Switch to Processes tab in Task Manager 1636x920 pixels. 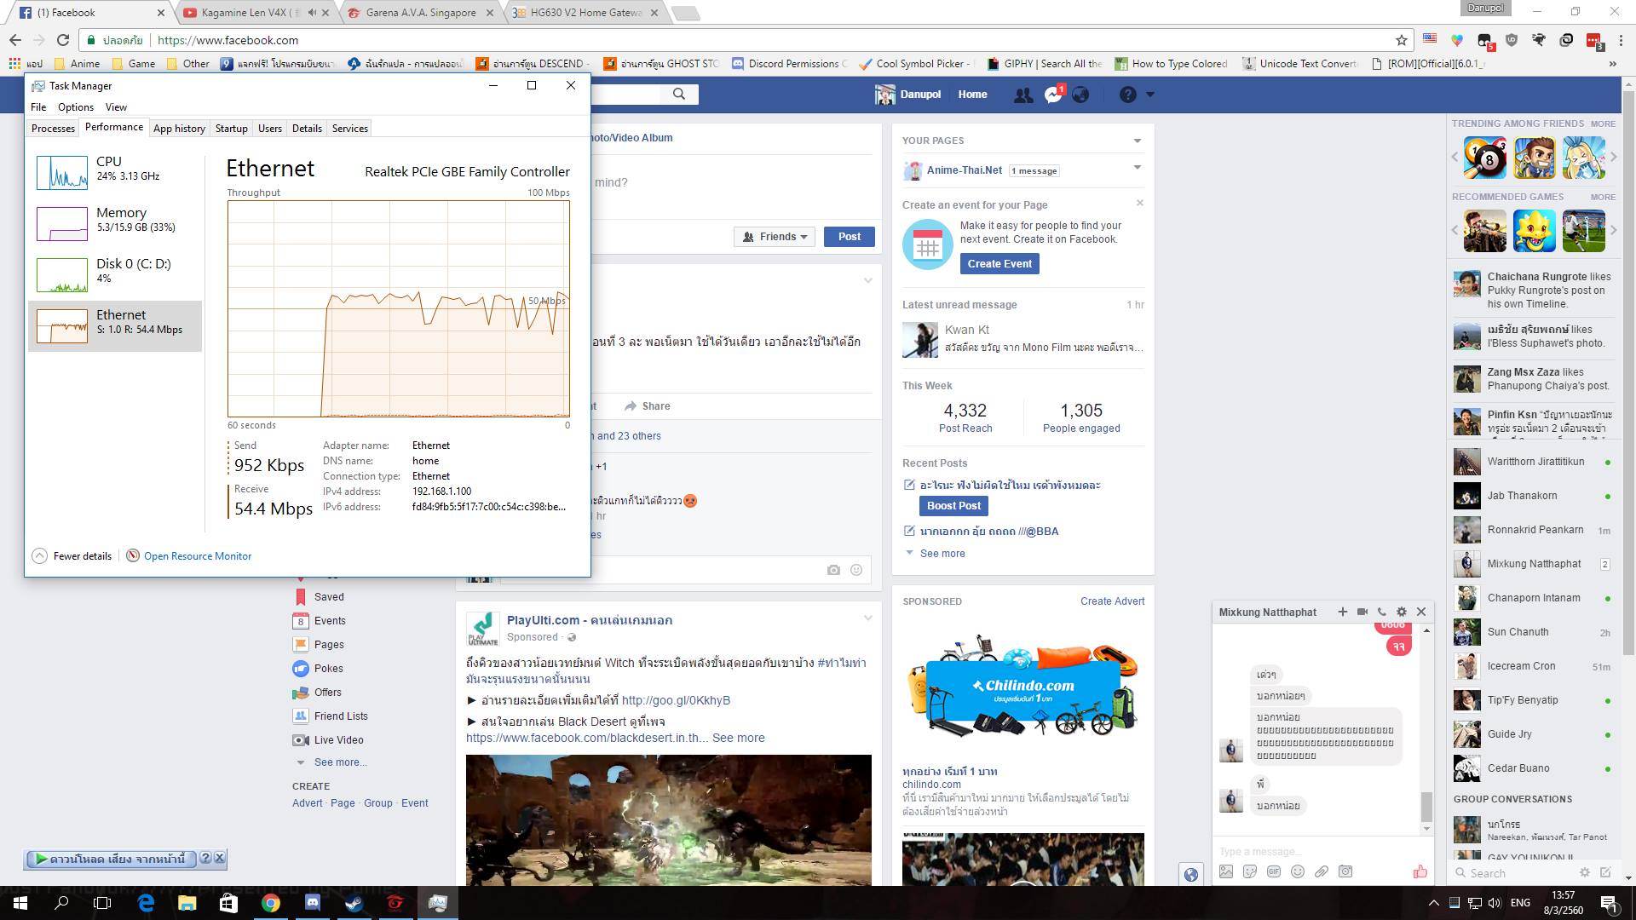(53, 128)
